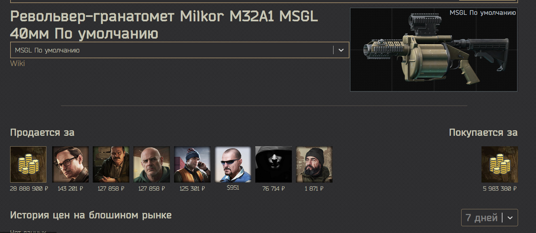The width and height of the screenshot is (536, 233).
Task: Click the coins icon under Покупается за
Action: click(500, 164)
